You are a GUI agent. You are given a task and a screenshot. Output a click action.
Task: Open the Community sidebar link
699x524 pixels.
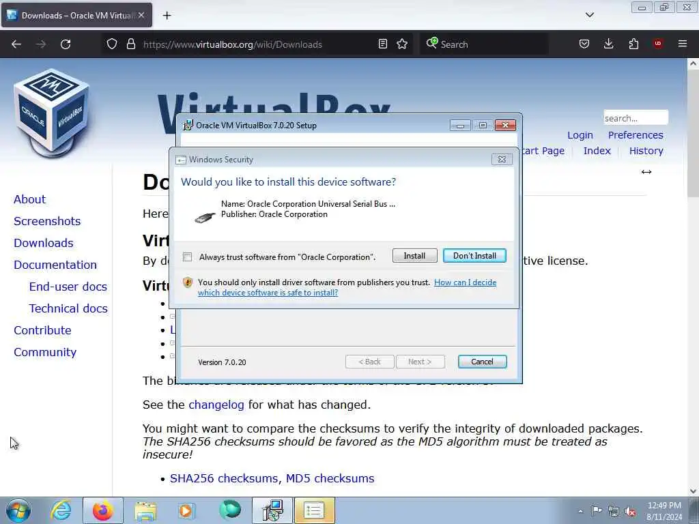pyautogui.click(x=45, y=353)
